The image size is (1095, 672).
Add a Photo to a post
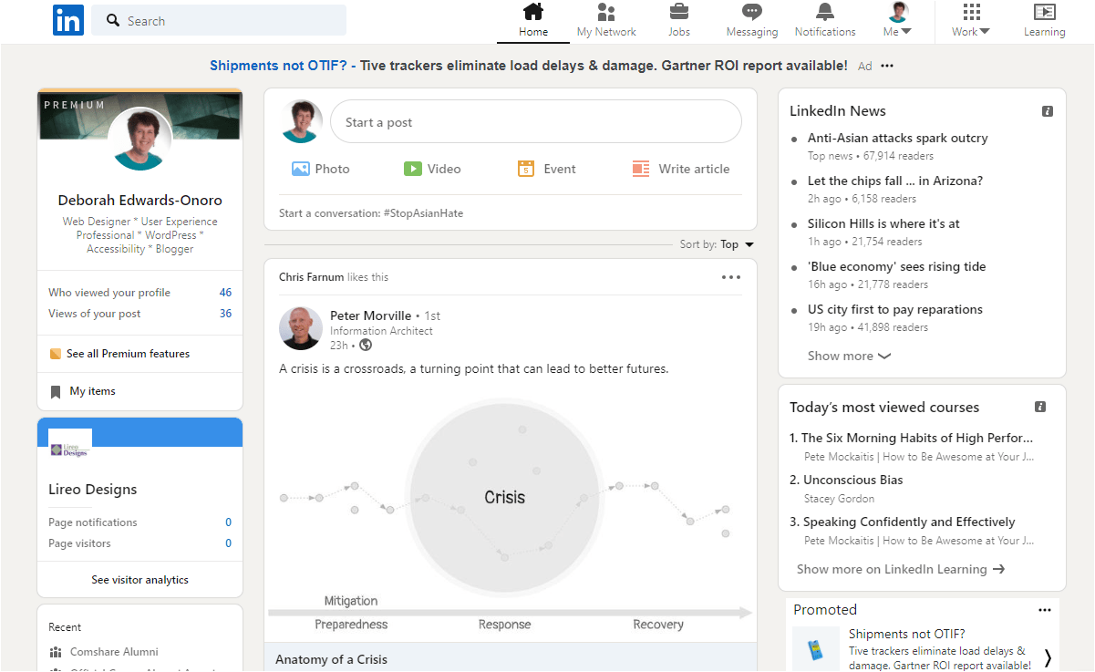(320, 169)
